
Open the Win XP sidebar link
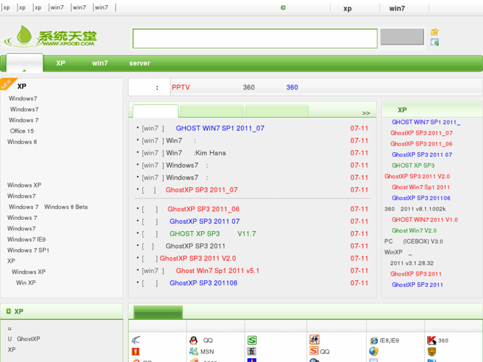point(26,282)
